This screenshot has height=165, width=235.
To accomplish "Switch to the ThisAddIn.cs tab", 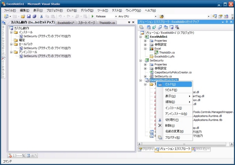I will click(107, 23).
